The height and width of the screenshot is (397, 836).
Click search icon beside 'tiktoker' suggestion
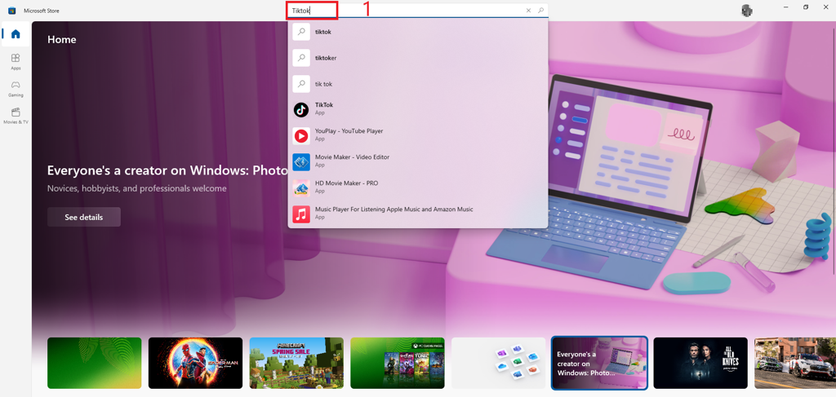coord(301,58)
